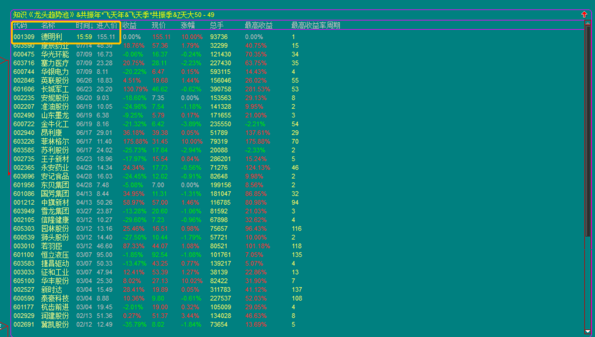
Task: Select the 恒立液压 stock name
Action: pyautogui.click(x=55, y=255)
